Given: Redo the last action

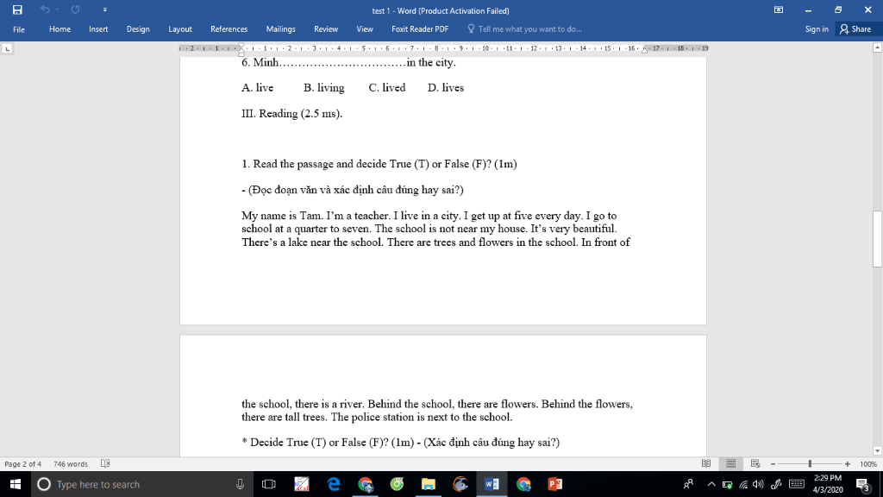Looking at the screenshot, I should pyautogui.click(x=75, y=9).
